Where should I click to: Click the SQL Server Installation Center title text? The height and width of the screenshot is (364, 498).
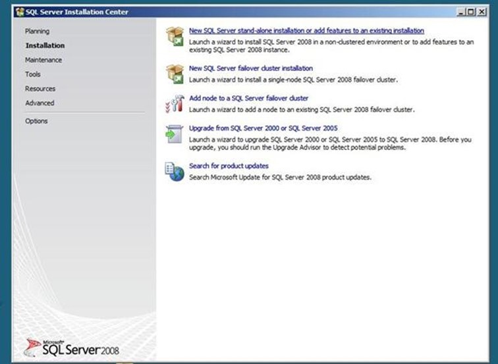(77, 12)
